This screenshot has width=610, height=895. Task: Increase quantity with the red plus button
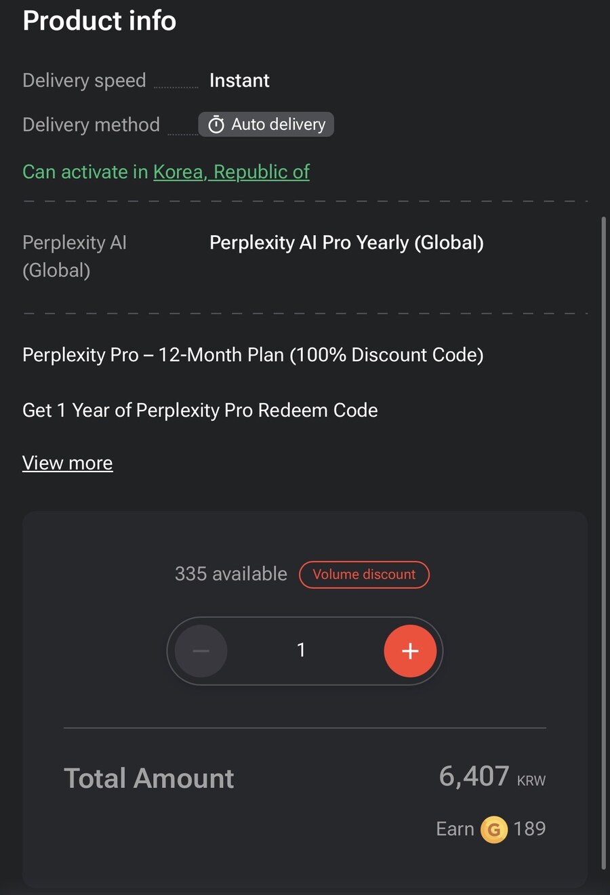coord(410,651)
